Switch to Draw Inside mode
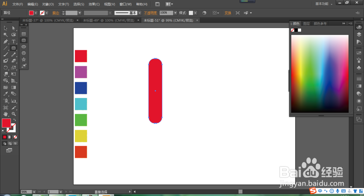Viewport: 364px width, 196px height. coord(15,144)
